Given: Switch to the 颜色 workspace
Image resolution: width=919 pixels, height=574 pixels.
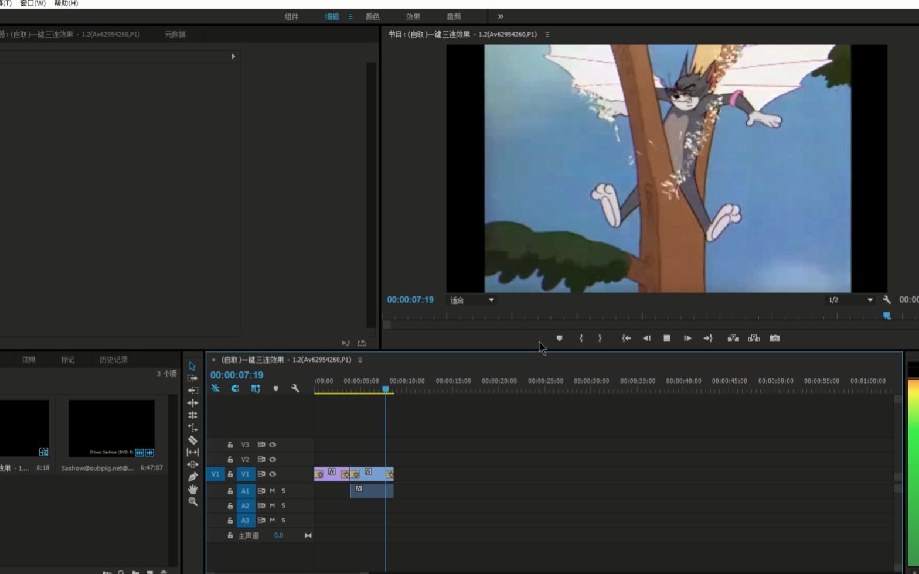Looking at the screenshot, I should (373, 16).
